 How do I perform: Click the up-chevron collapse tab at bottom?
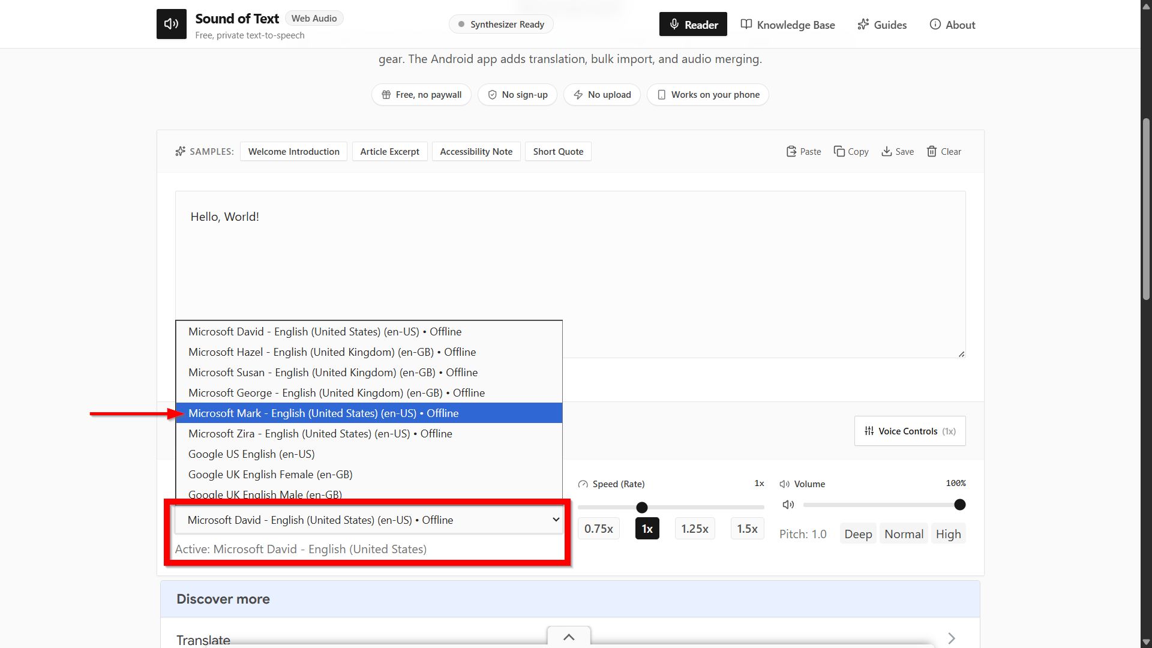[x=569, y=637]
